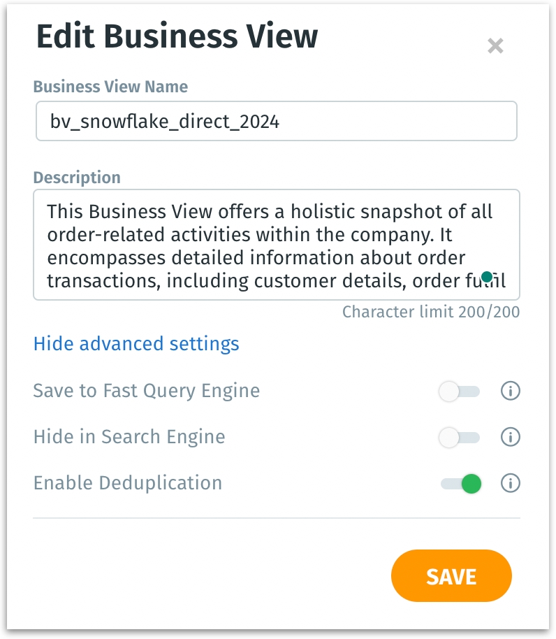Click the divider line above SAVE
This screenshot has height=639, width=556.
click(277, 518)
